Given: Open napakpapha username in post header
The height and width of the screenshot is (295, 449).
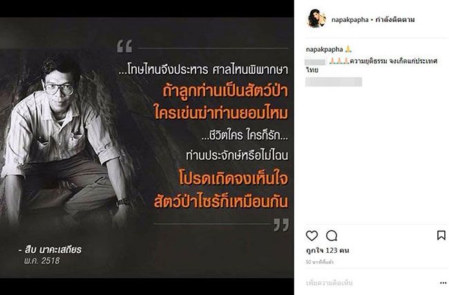Looking at the screenshot, I should pos(350,20).
